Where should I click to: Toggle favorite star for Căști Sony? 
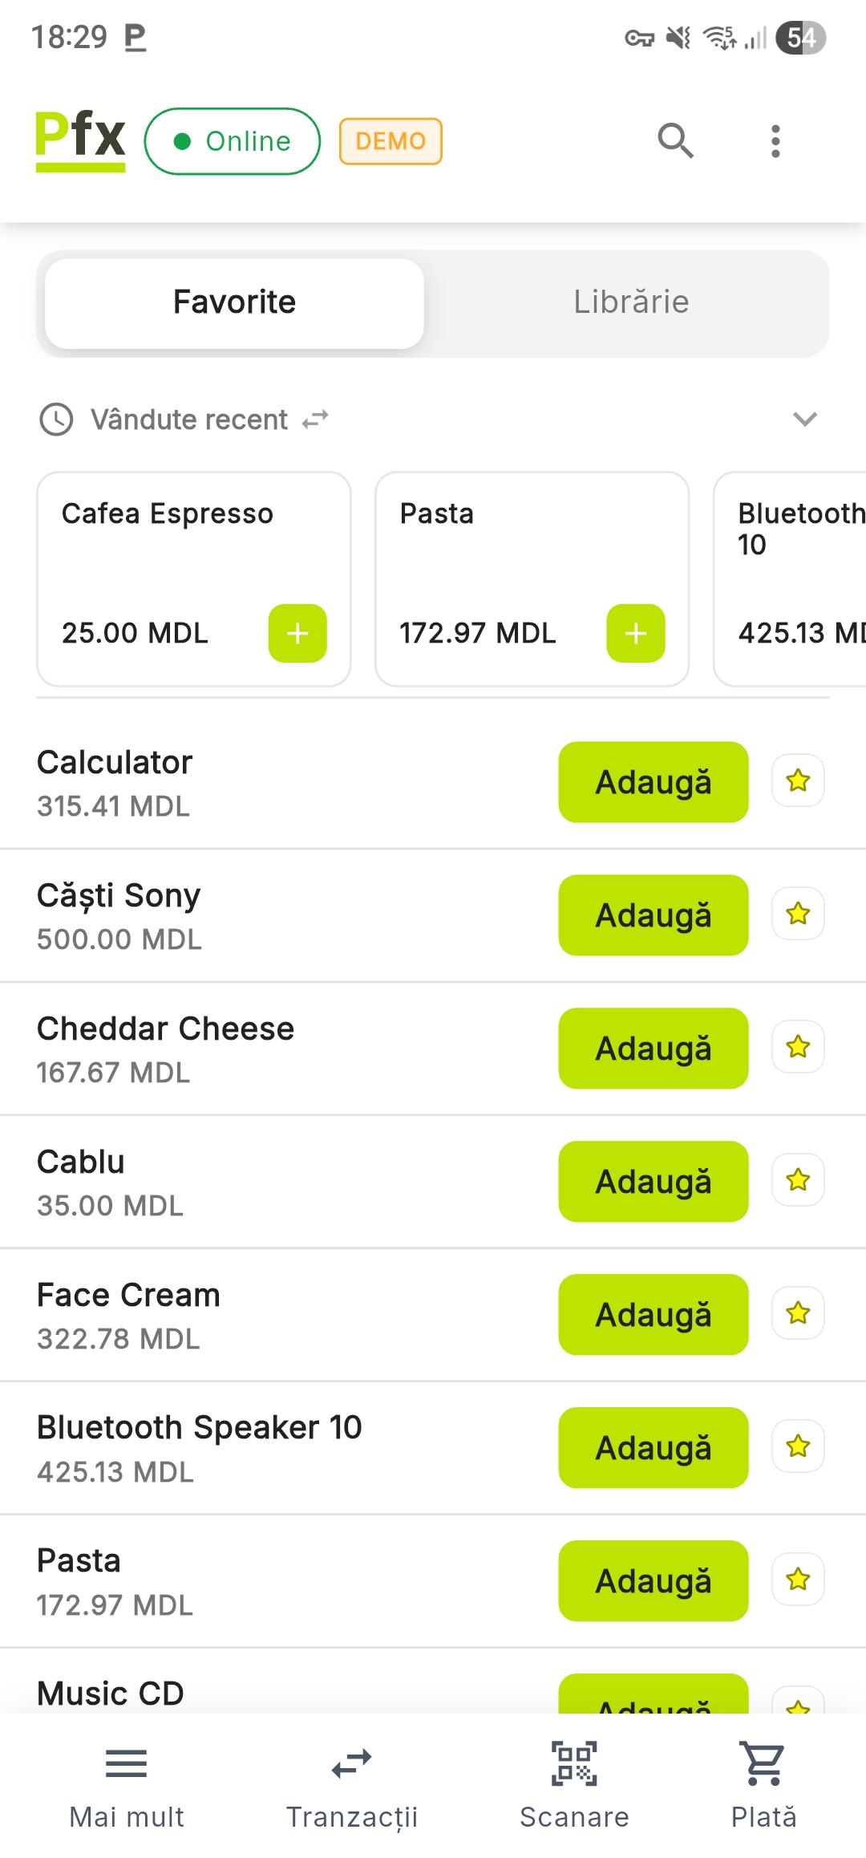[798, 914]
